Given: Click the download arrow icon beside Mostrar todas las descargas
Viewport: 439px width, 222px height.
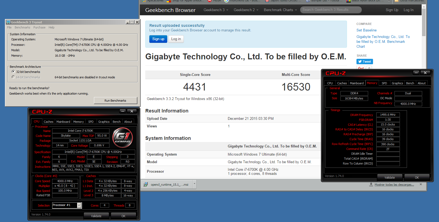Looking at the screenshot, I should [371, 184].
